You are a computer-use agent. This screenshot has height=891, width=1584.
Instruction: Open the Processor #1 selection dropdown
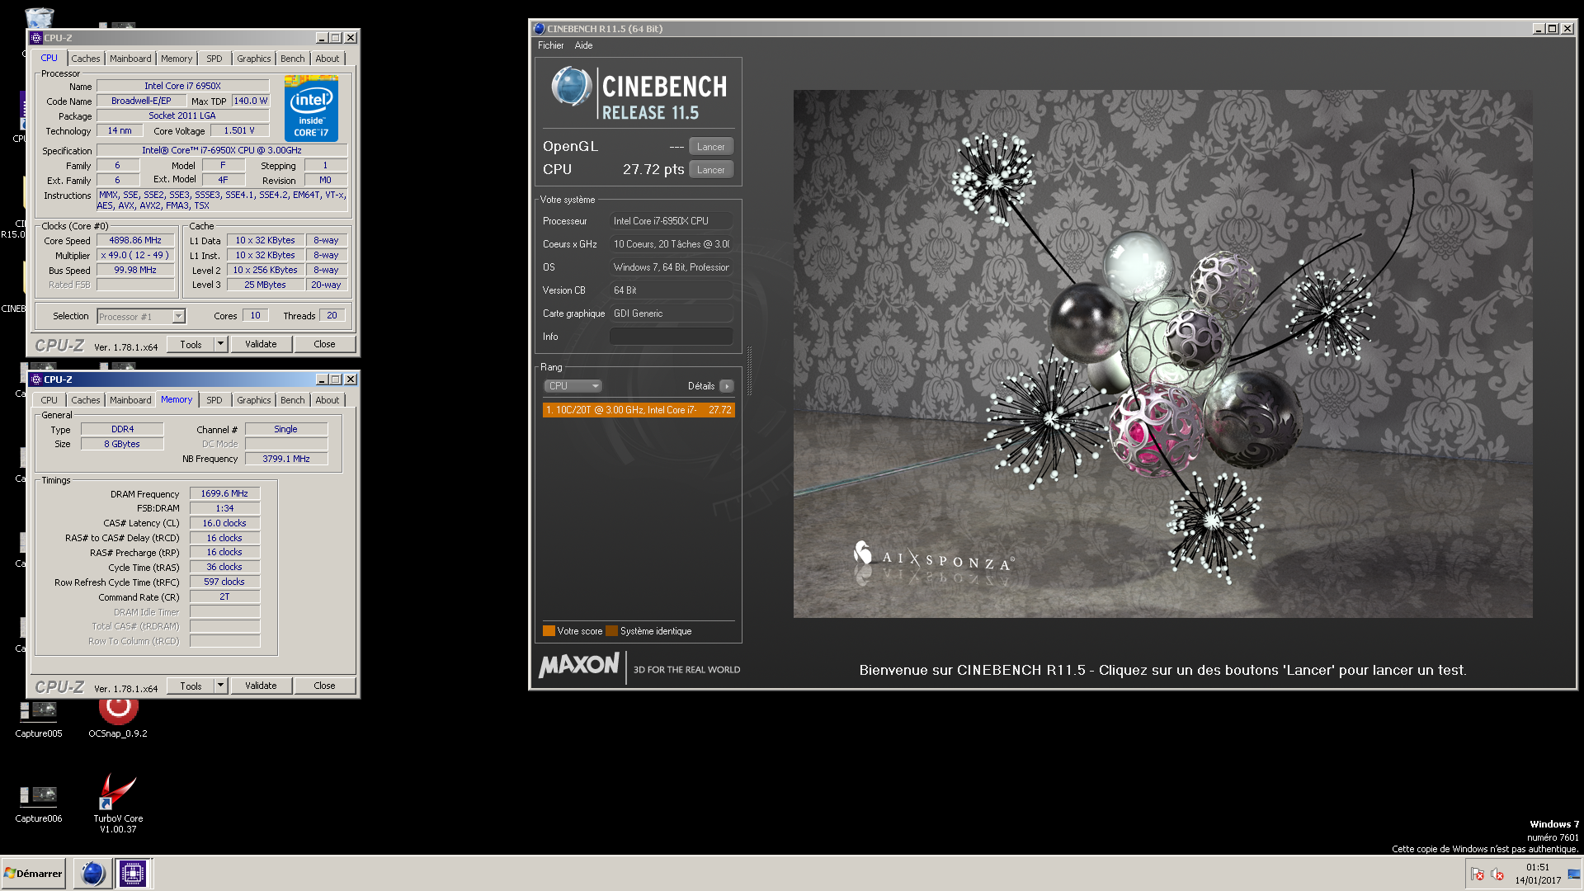pos(141,316)
